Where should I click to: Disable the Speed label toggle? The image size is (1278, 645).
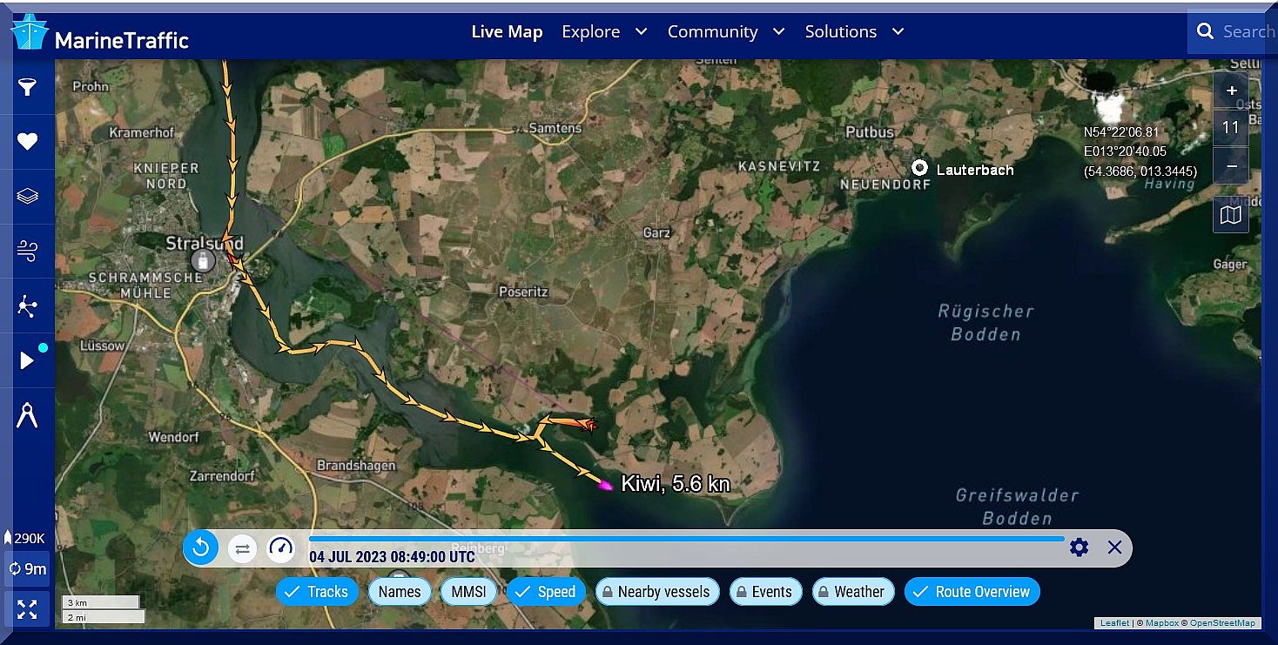point(546,592)
